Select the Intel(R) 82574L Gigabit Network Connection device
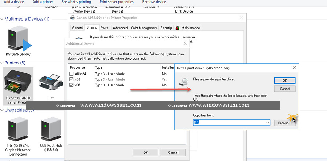Screen dimensions: 327x161 (x=18, y=129)
